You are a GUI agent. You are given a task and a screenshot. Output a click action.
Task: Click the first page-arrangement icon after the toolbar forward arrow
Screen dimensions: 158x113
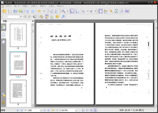[52, 11]
